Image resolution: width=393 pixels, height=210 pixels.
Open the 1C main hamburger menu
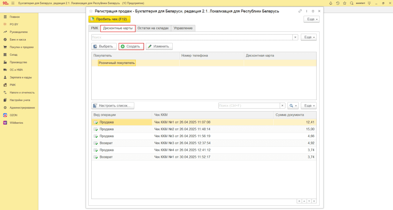[13, 3]
